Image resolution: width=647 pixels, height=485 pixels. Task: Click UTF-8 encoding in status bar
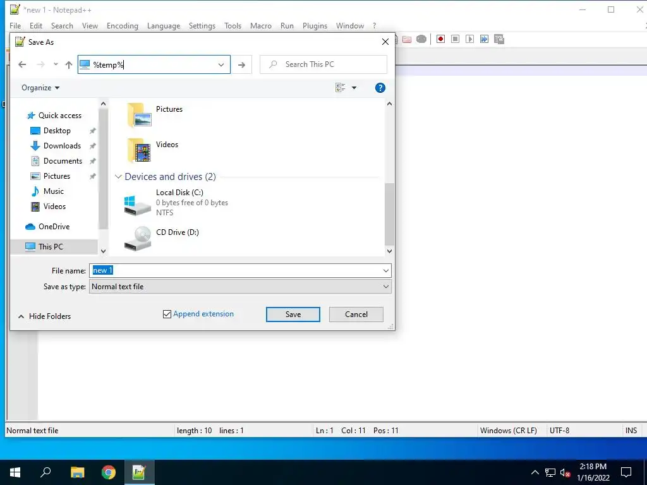[x=560, y=431]
